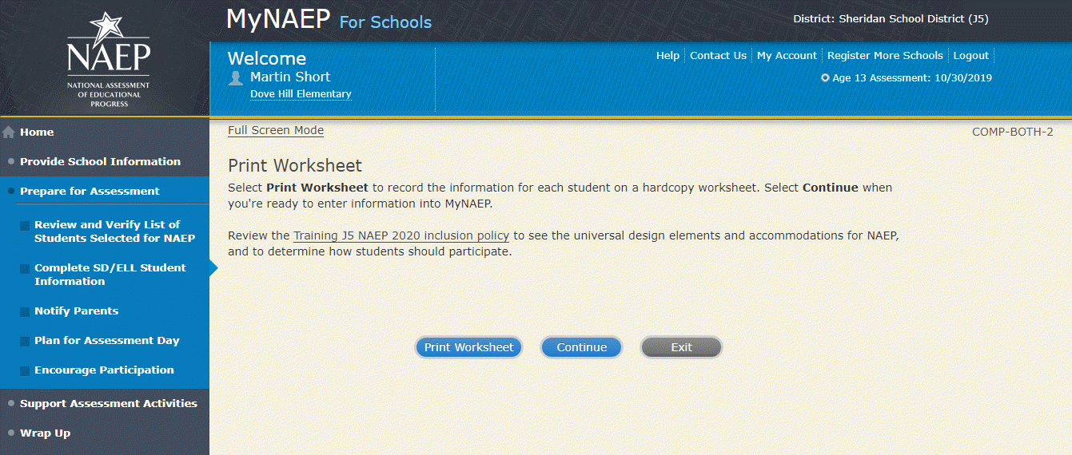Open Review and Verify List of Students
This screenshot has width=1072, height=455.
tap(114, 231)
